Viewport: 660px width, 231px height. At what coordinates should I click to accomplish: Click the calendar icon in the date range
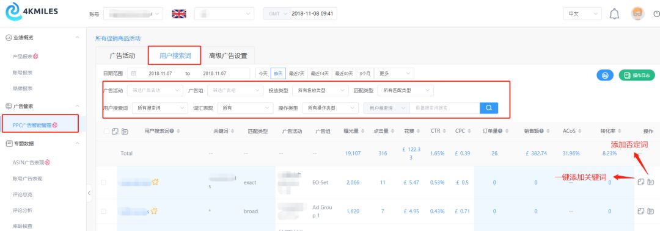pos(134,73)
